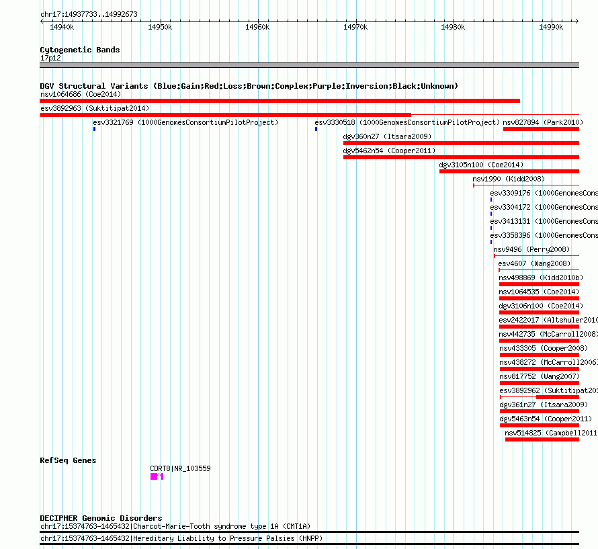Select nsv438272 McCarroll variant label

pyautogui.click(x=548, y=362)
